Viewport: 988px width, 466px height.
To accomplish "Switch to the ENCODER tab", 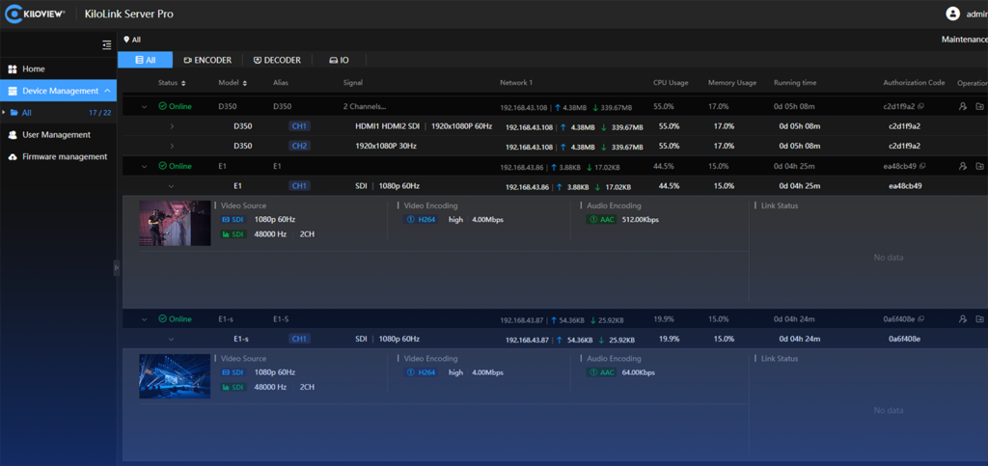I will click(x=206, y=60).
